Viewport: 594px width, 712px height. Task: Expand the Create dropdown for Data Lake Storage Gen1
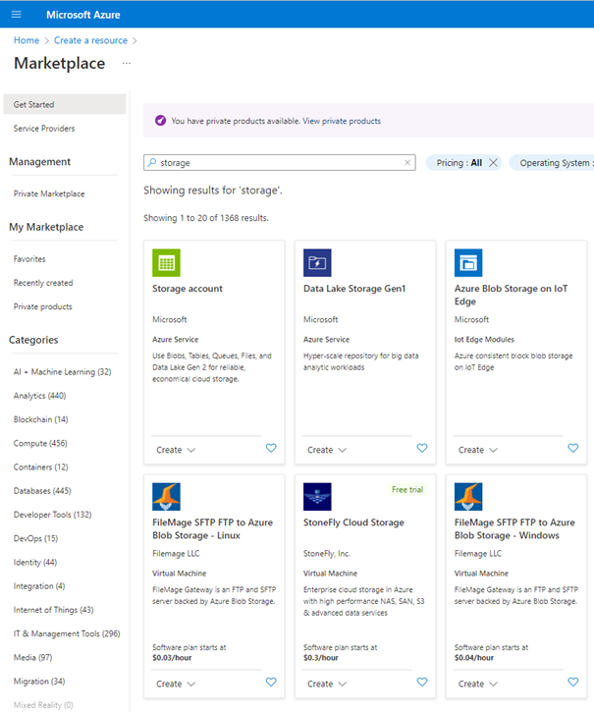(327, 450)
